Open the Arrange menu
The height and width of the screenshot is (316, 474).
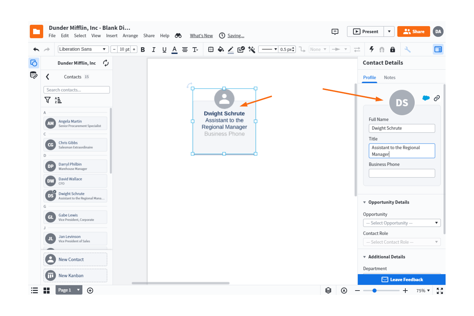130,35
